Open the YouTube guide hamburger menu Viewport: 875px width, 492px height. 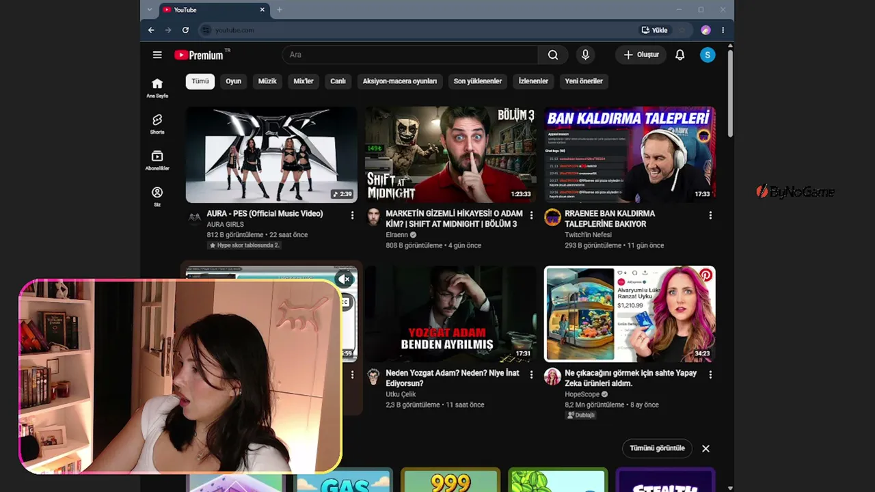coord(157,55)
